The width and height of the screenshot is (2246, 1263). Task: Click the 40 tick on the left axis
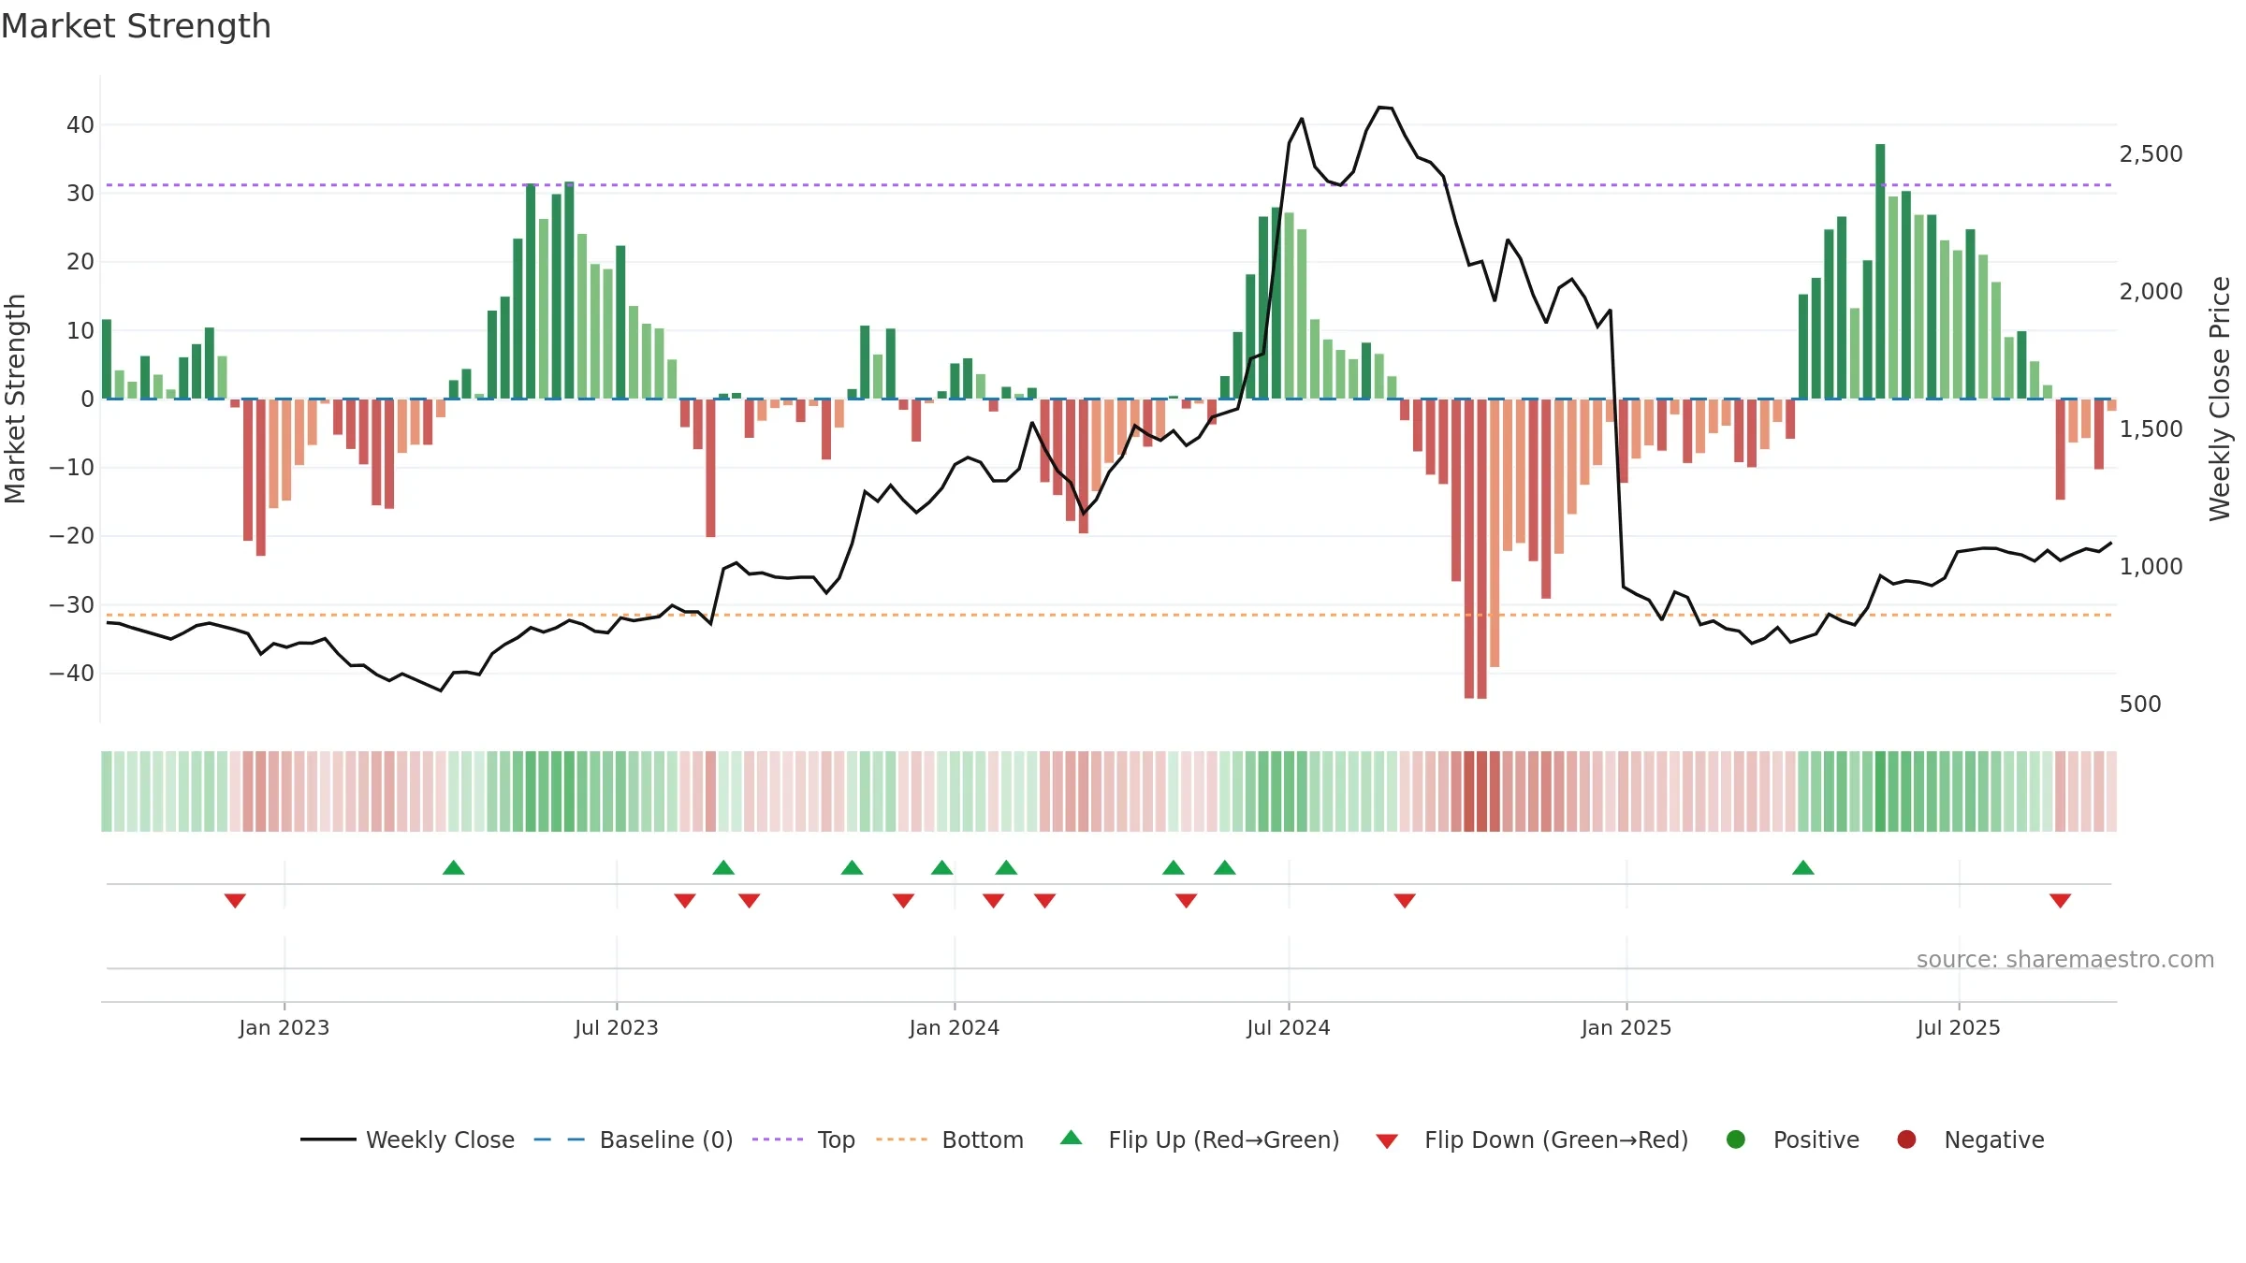point(80,124)
